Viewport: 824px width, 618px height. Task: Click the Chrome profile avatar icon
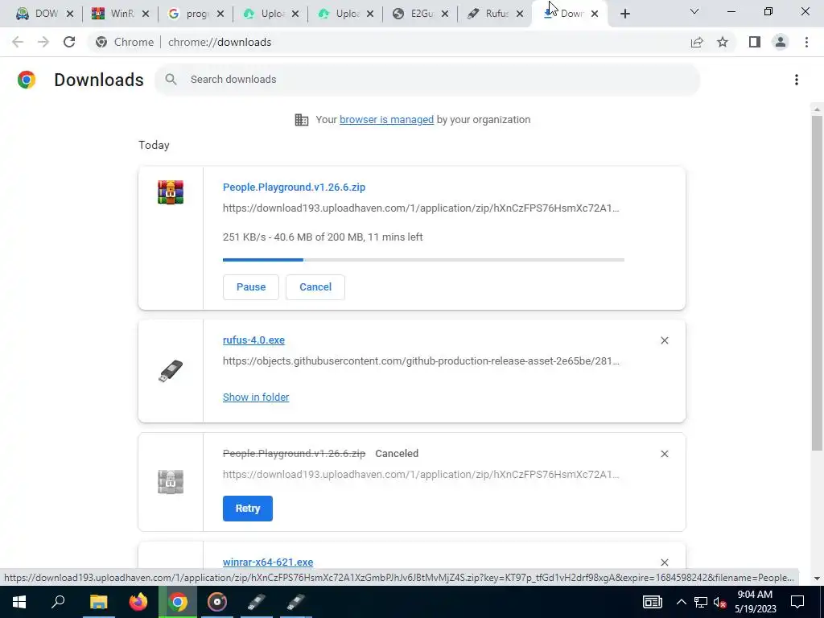[781, 42]
